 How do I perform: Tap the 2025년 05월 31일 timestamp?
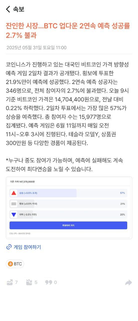36,48
